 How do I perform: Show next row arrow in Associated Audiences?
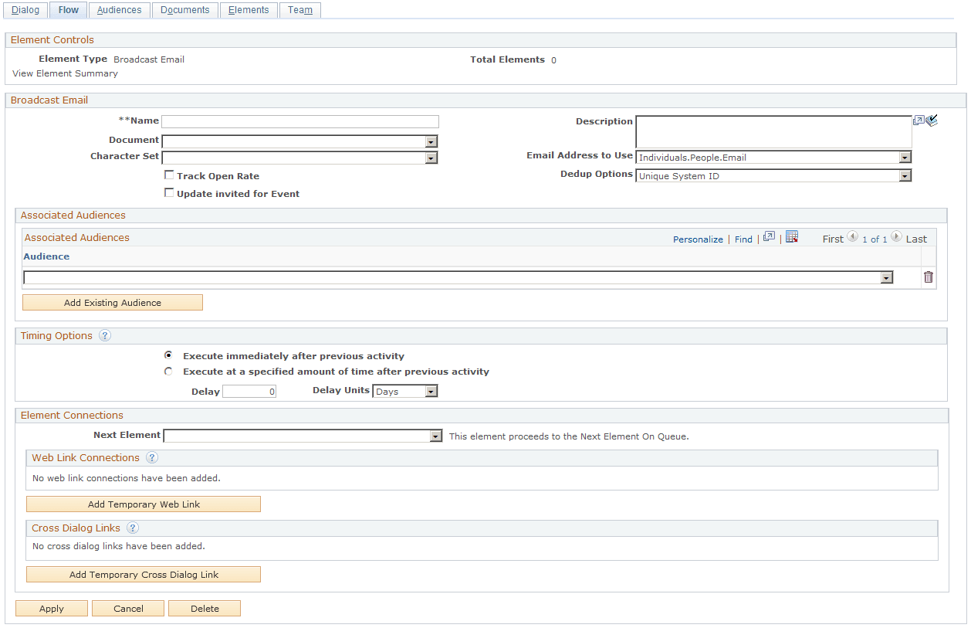pos(896,237)
